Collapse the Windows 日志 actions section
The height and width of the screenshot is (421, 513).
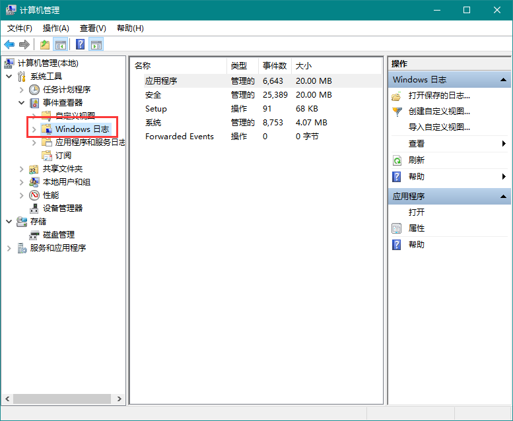[503, 80]
